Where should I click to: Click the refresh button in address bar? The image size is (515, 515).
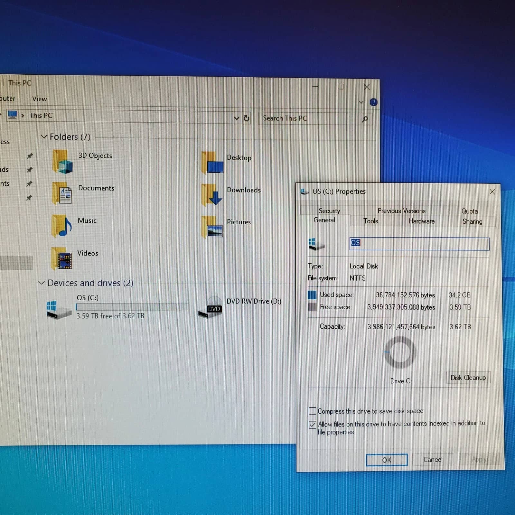tap(247, 118)
